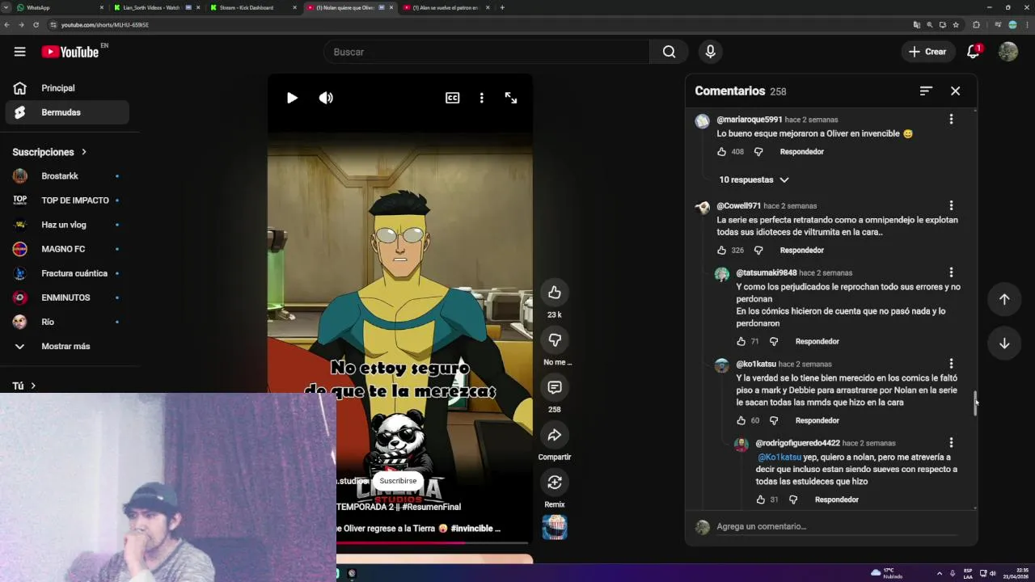Screen dimensions: 1035x582
Task: Switch to the WhatsApp browser tab
Action: point(59,7)
